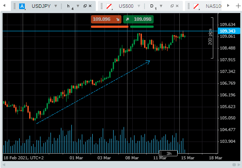Image resolution: width=242 pixels, height=168 pixels.
Task: Click the orange sell sentiment bar
Action: point(110,27)
